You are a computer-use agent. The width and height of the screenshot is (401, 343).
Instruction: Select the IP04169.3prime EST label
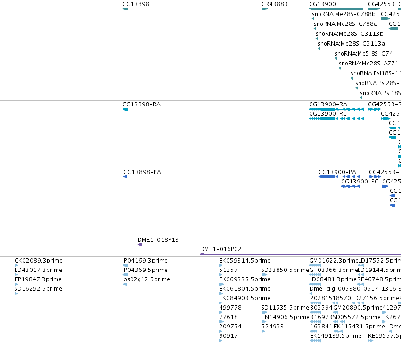click(145, 261)
